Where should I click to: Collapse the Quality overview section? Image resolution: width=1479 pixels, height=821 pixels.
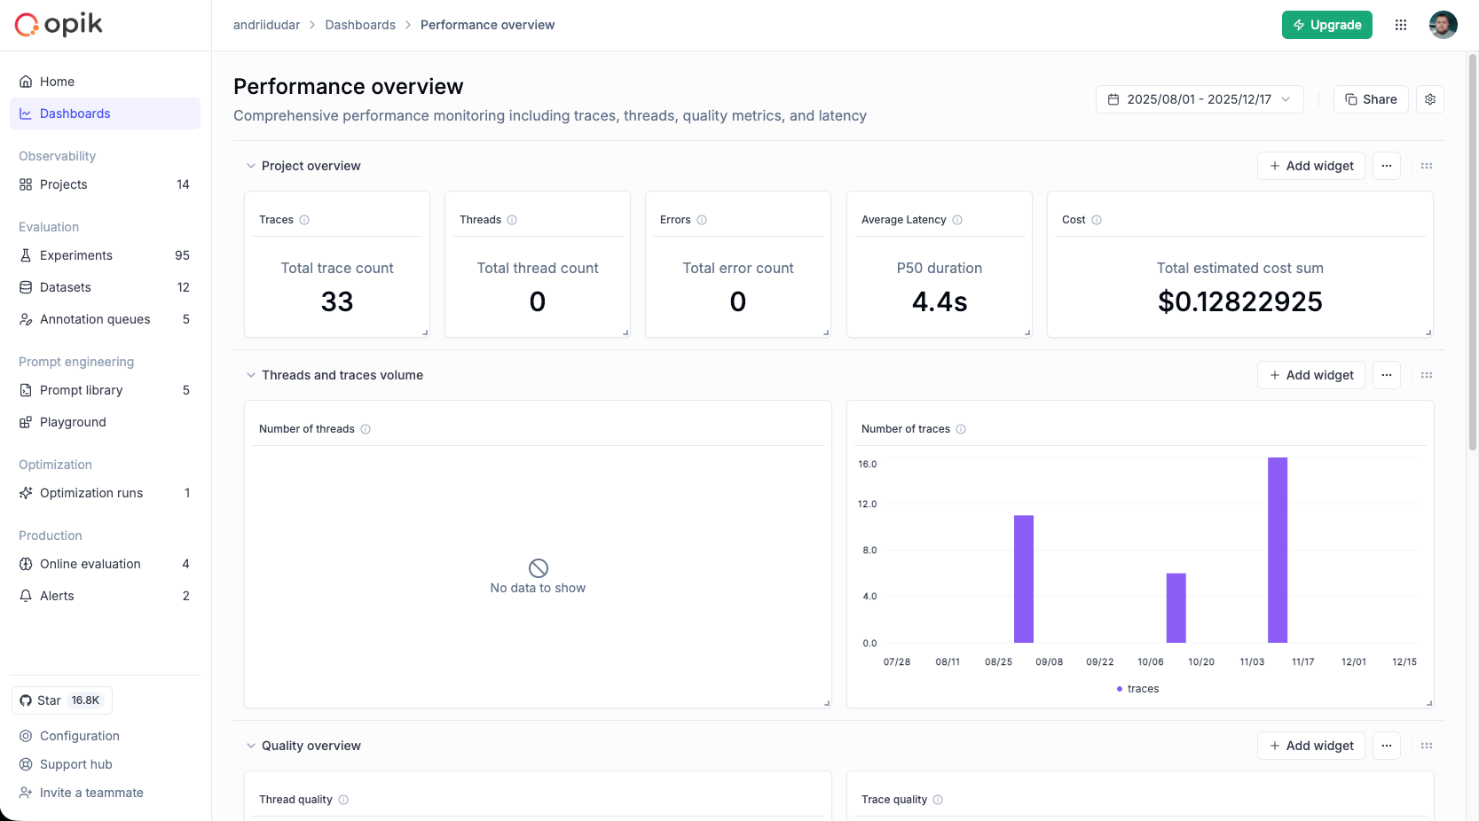pyautogui.click(x=251, y=746)
